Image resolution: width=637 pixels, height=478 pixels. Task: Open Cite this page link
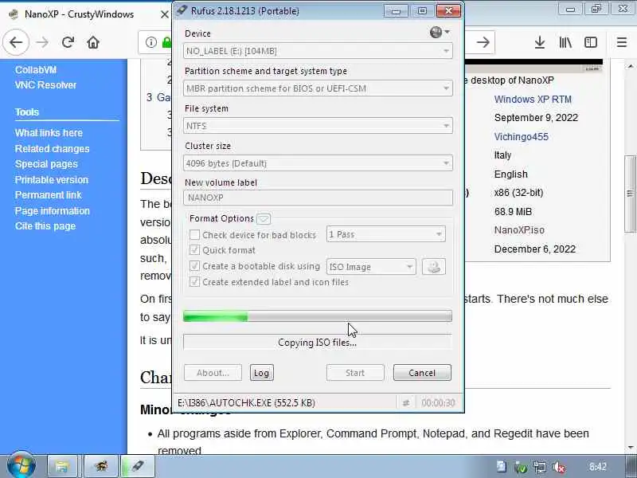coord(45,226)
